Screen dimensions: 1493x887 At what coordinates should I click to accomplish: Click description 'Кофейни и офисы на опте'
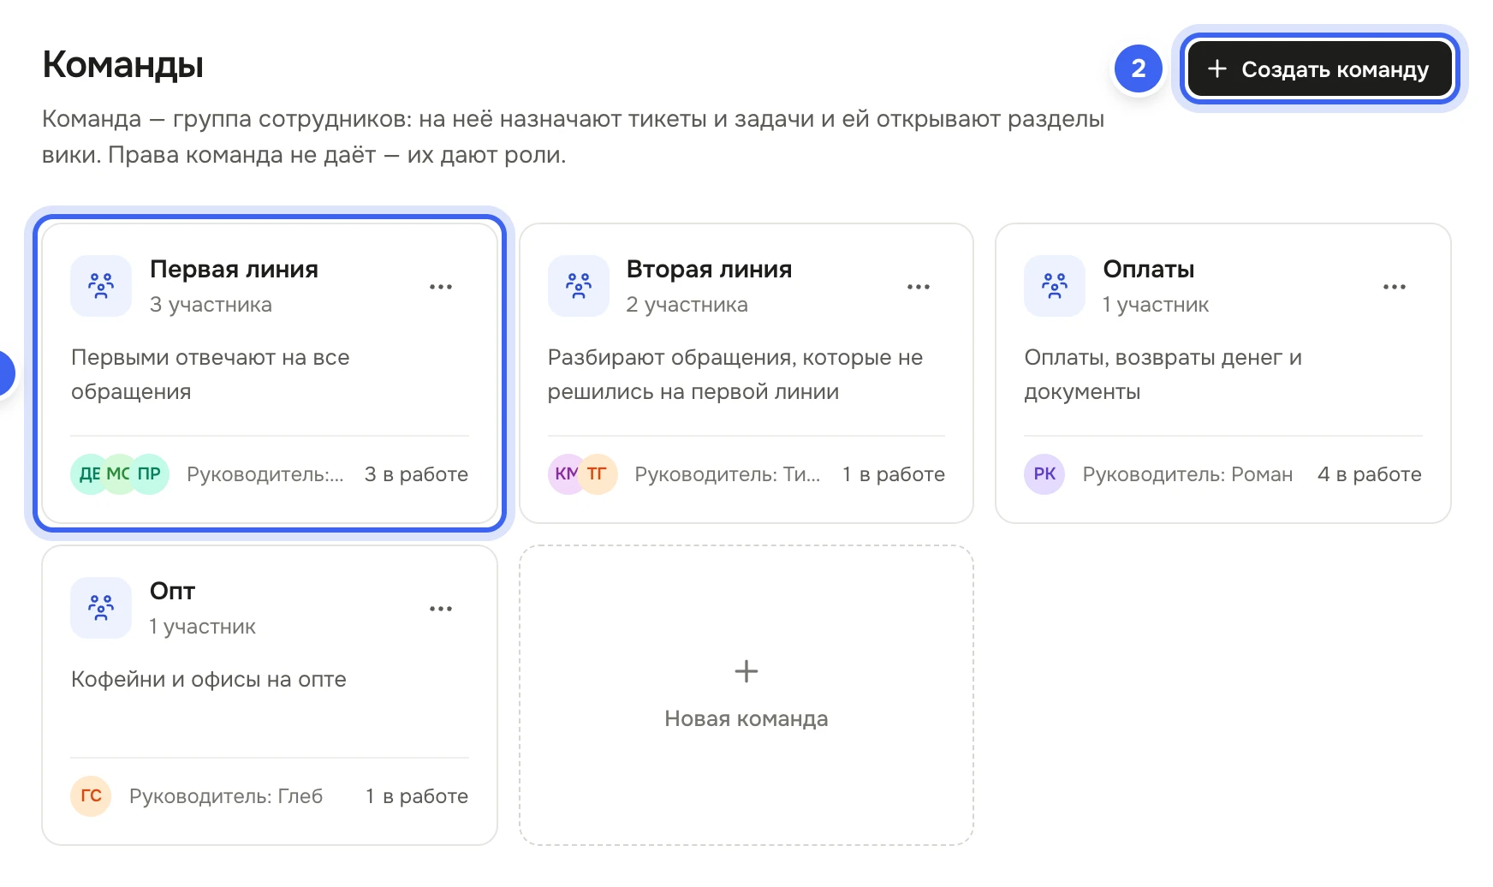209,679
